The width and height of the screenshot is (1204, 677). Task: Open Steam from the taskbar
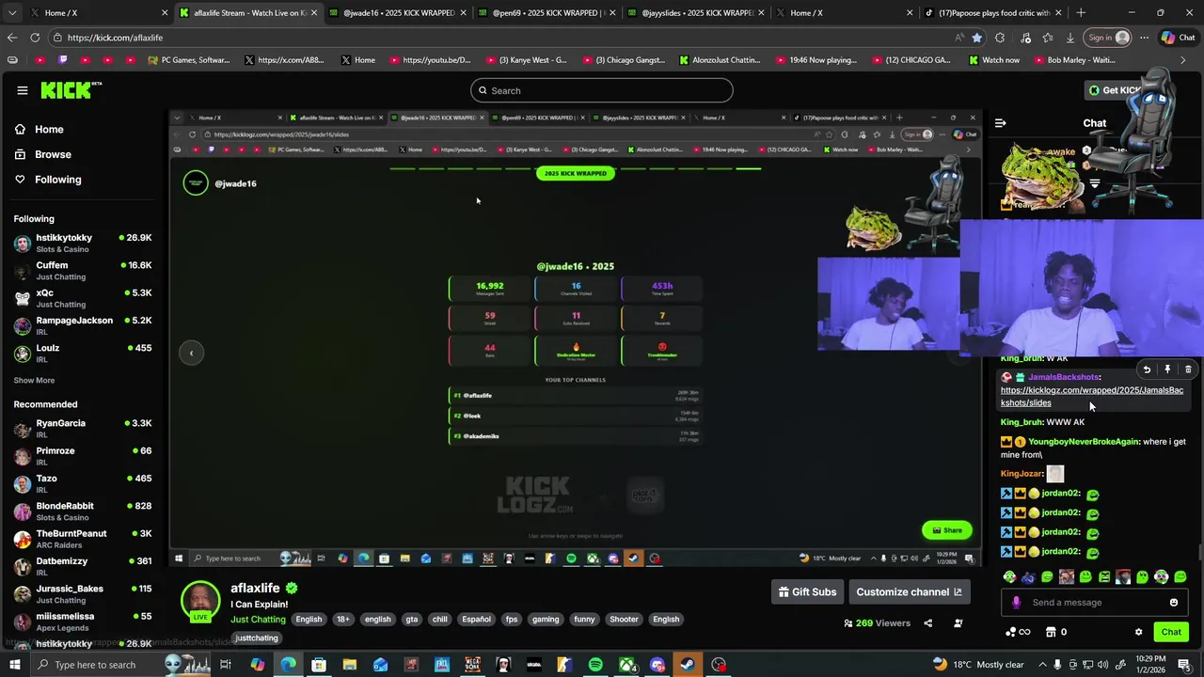[x=688, y=665]
